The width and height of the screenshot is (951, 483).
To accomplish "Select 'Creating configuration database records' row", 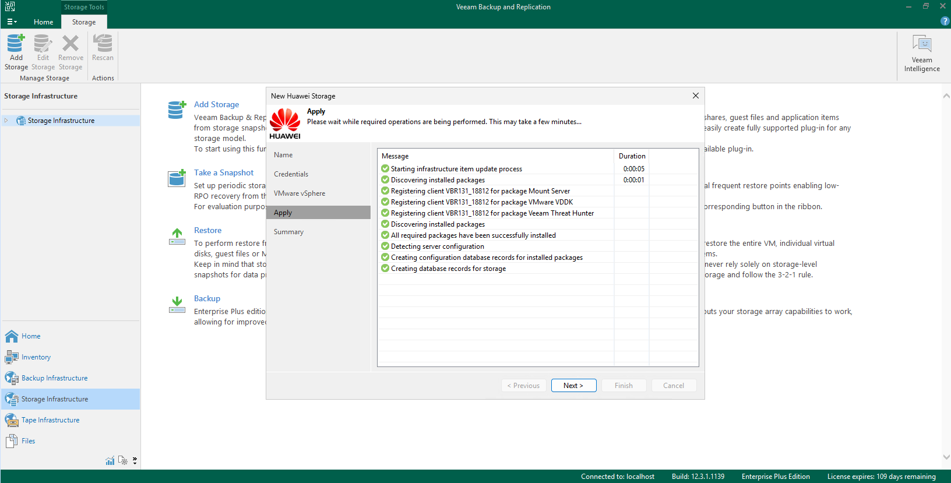I will (x=538, y=258).
